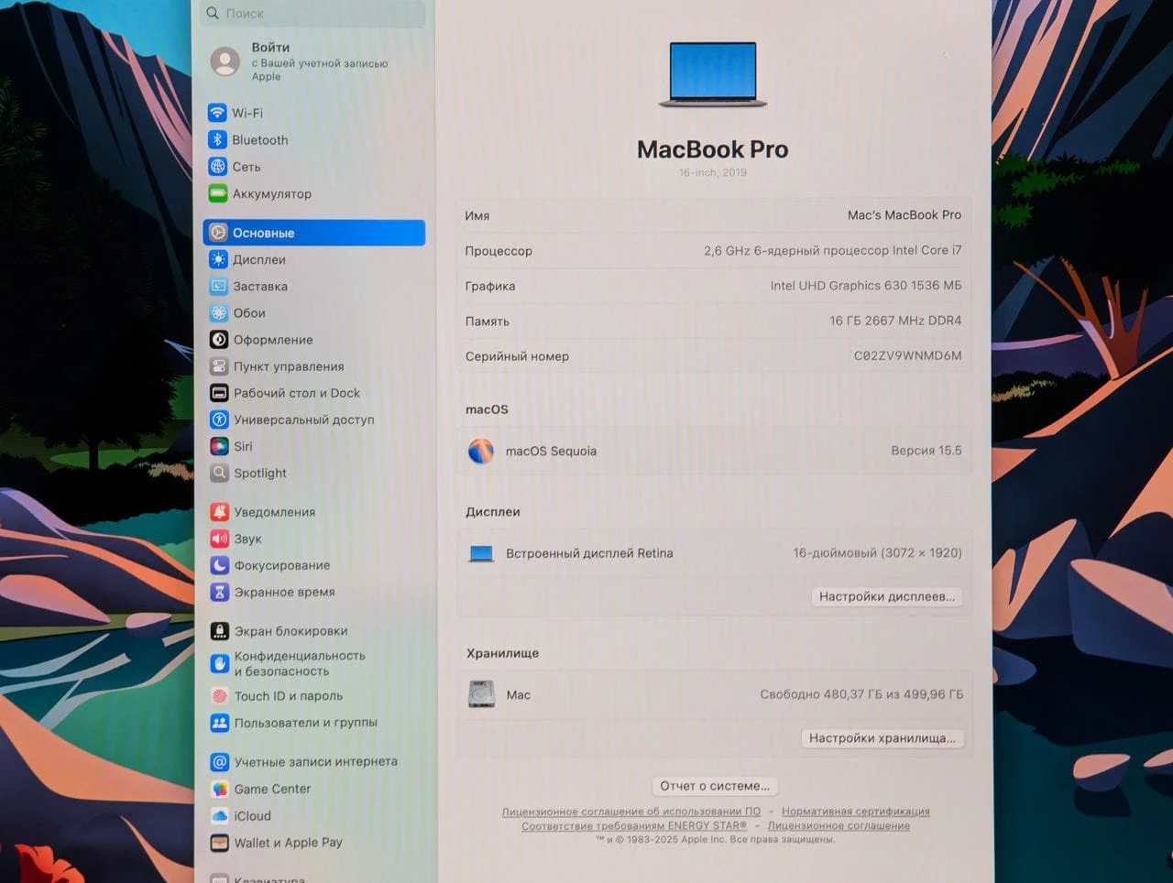The image size is (1173, 883).
Task: Click the iCloud cloud icon
Action: tap(220, 816)
